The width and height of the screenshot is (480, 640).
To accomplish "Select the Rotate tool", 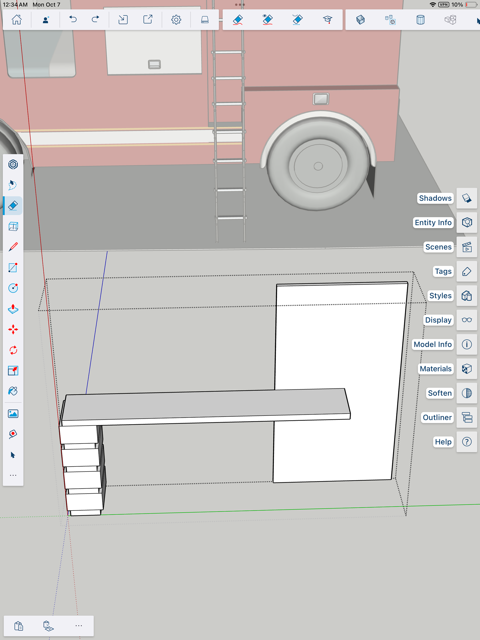I will [13, 350].
